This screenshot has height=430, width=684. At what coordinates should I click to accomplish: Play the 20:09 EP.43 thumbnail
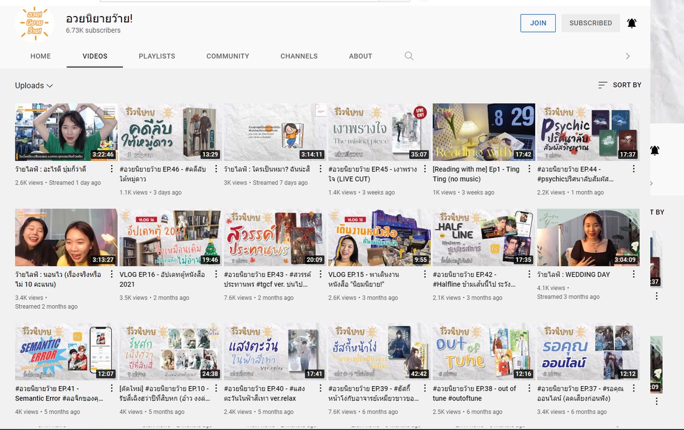[275, 237]
